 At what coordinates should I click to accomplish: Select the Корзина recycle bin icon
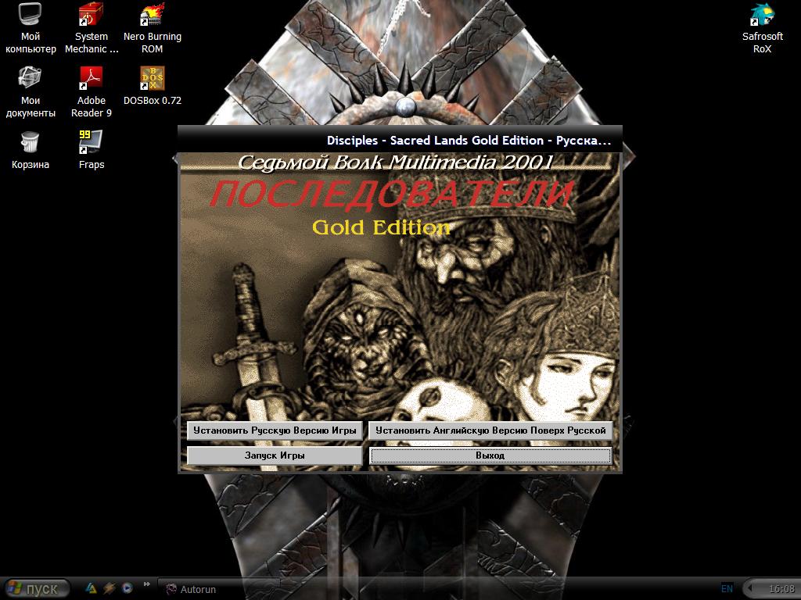[31, 150]
